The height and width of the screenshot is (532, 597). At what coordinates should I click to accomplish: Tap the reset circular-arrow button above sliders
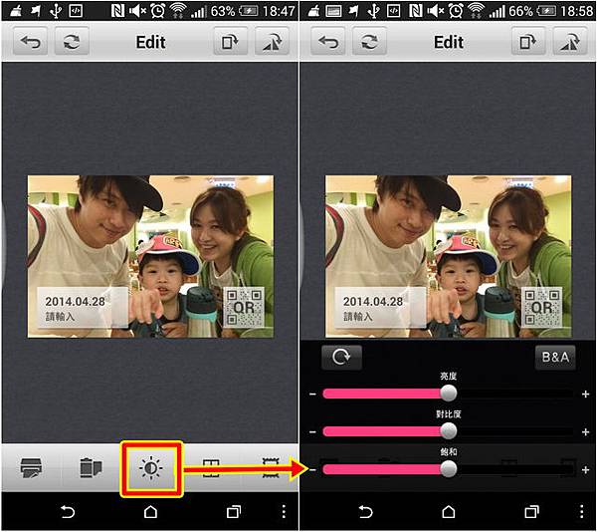tap(341, 358)
